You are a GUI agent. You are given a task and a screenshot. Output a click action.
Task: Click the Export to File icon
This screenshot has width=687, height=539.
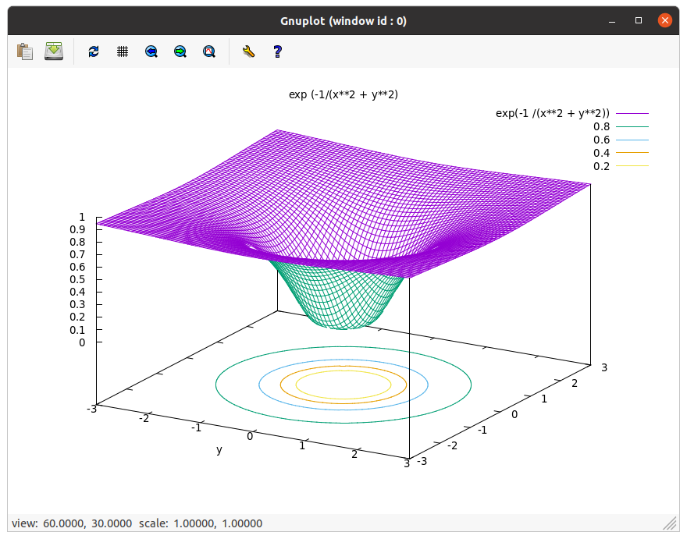click(53, 51)
